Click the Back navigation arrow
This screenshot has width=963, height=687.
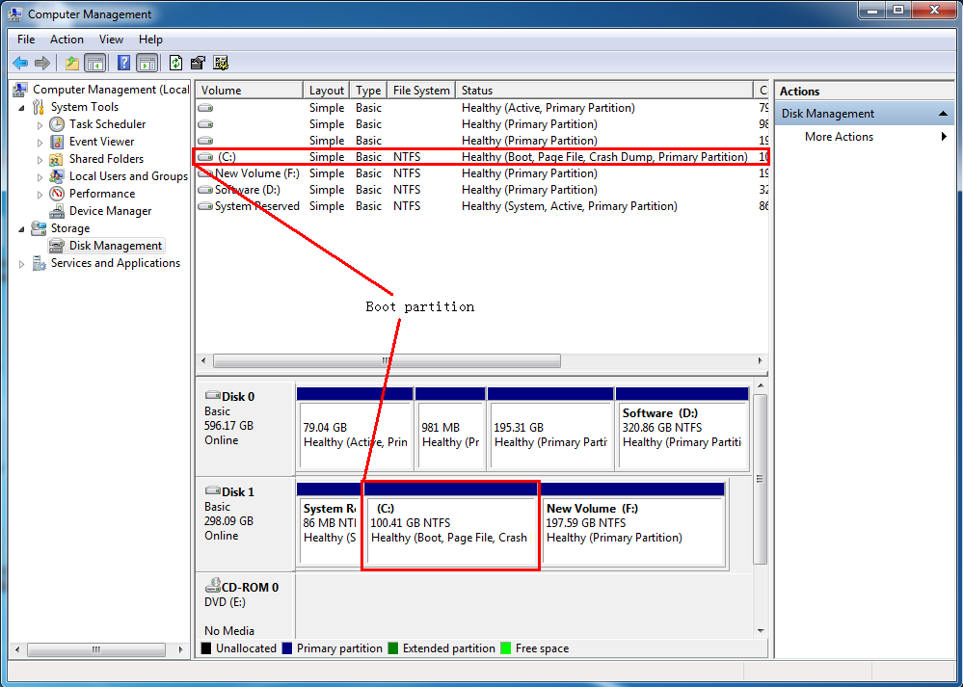click(20, 63)
